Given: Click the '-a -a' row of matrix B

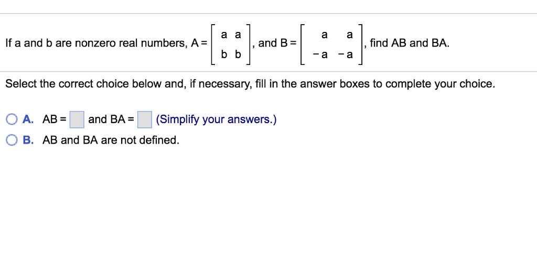Looking at the screenshot, I should coord(332,54).
